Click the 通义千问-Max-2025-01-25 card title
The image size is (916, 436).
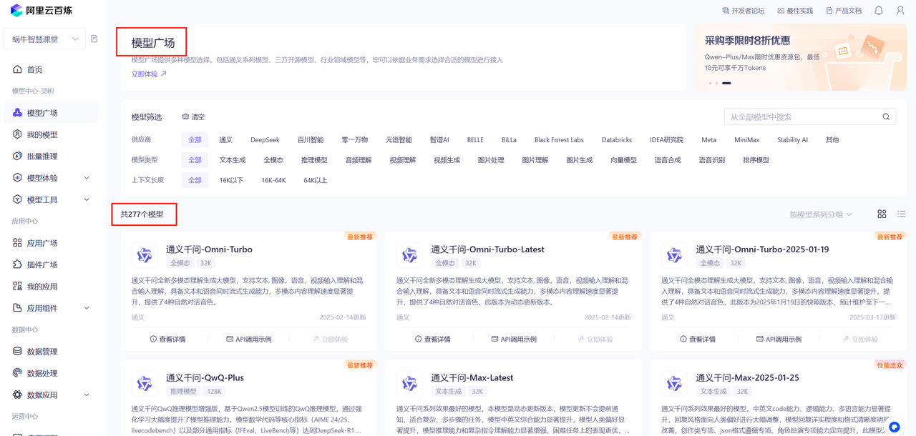pyautogui.click(x=747, y=377)
